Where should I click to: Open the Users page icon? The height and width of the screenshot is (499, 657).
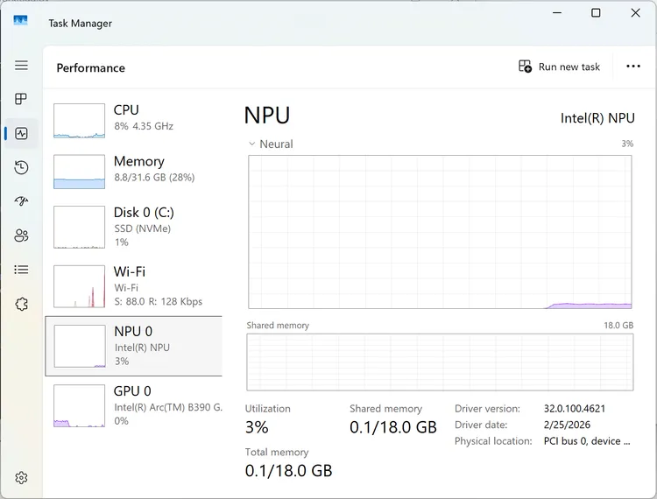pyautogui.click(x=21, y=235)
